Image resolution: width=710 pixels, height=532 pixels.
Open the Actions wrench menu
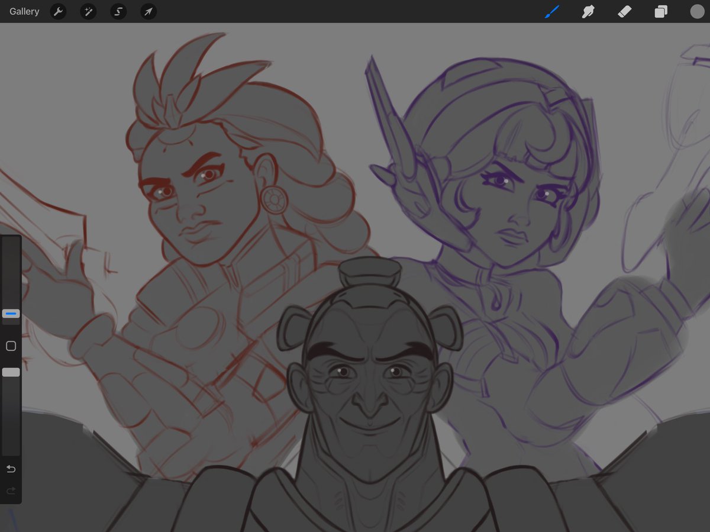58,11
